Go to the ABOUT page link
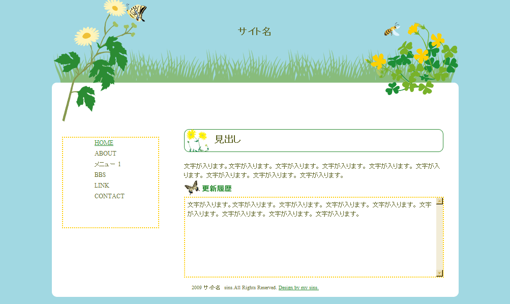This screenshot has width=510, height=304. pos(105,154)
